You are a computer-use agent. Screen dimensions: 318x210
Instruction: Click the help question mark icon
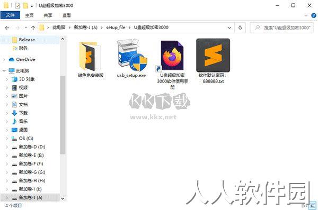click(314, 15)
